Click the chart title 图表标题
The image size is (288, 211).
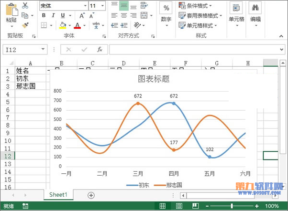153,79
